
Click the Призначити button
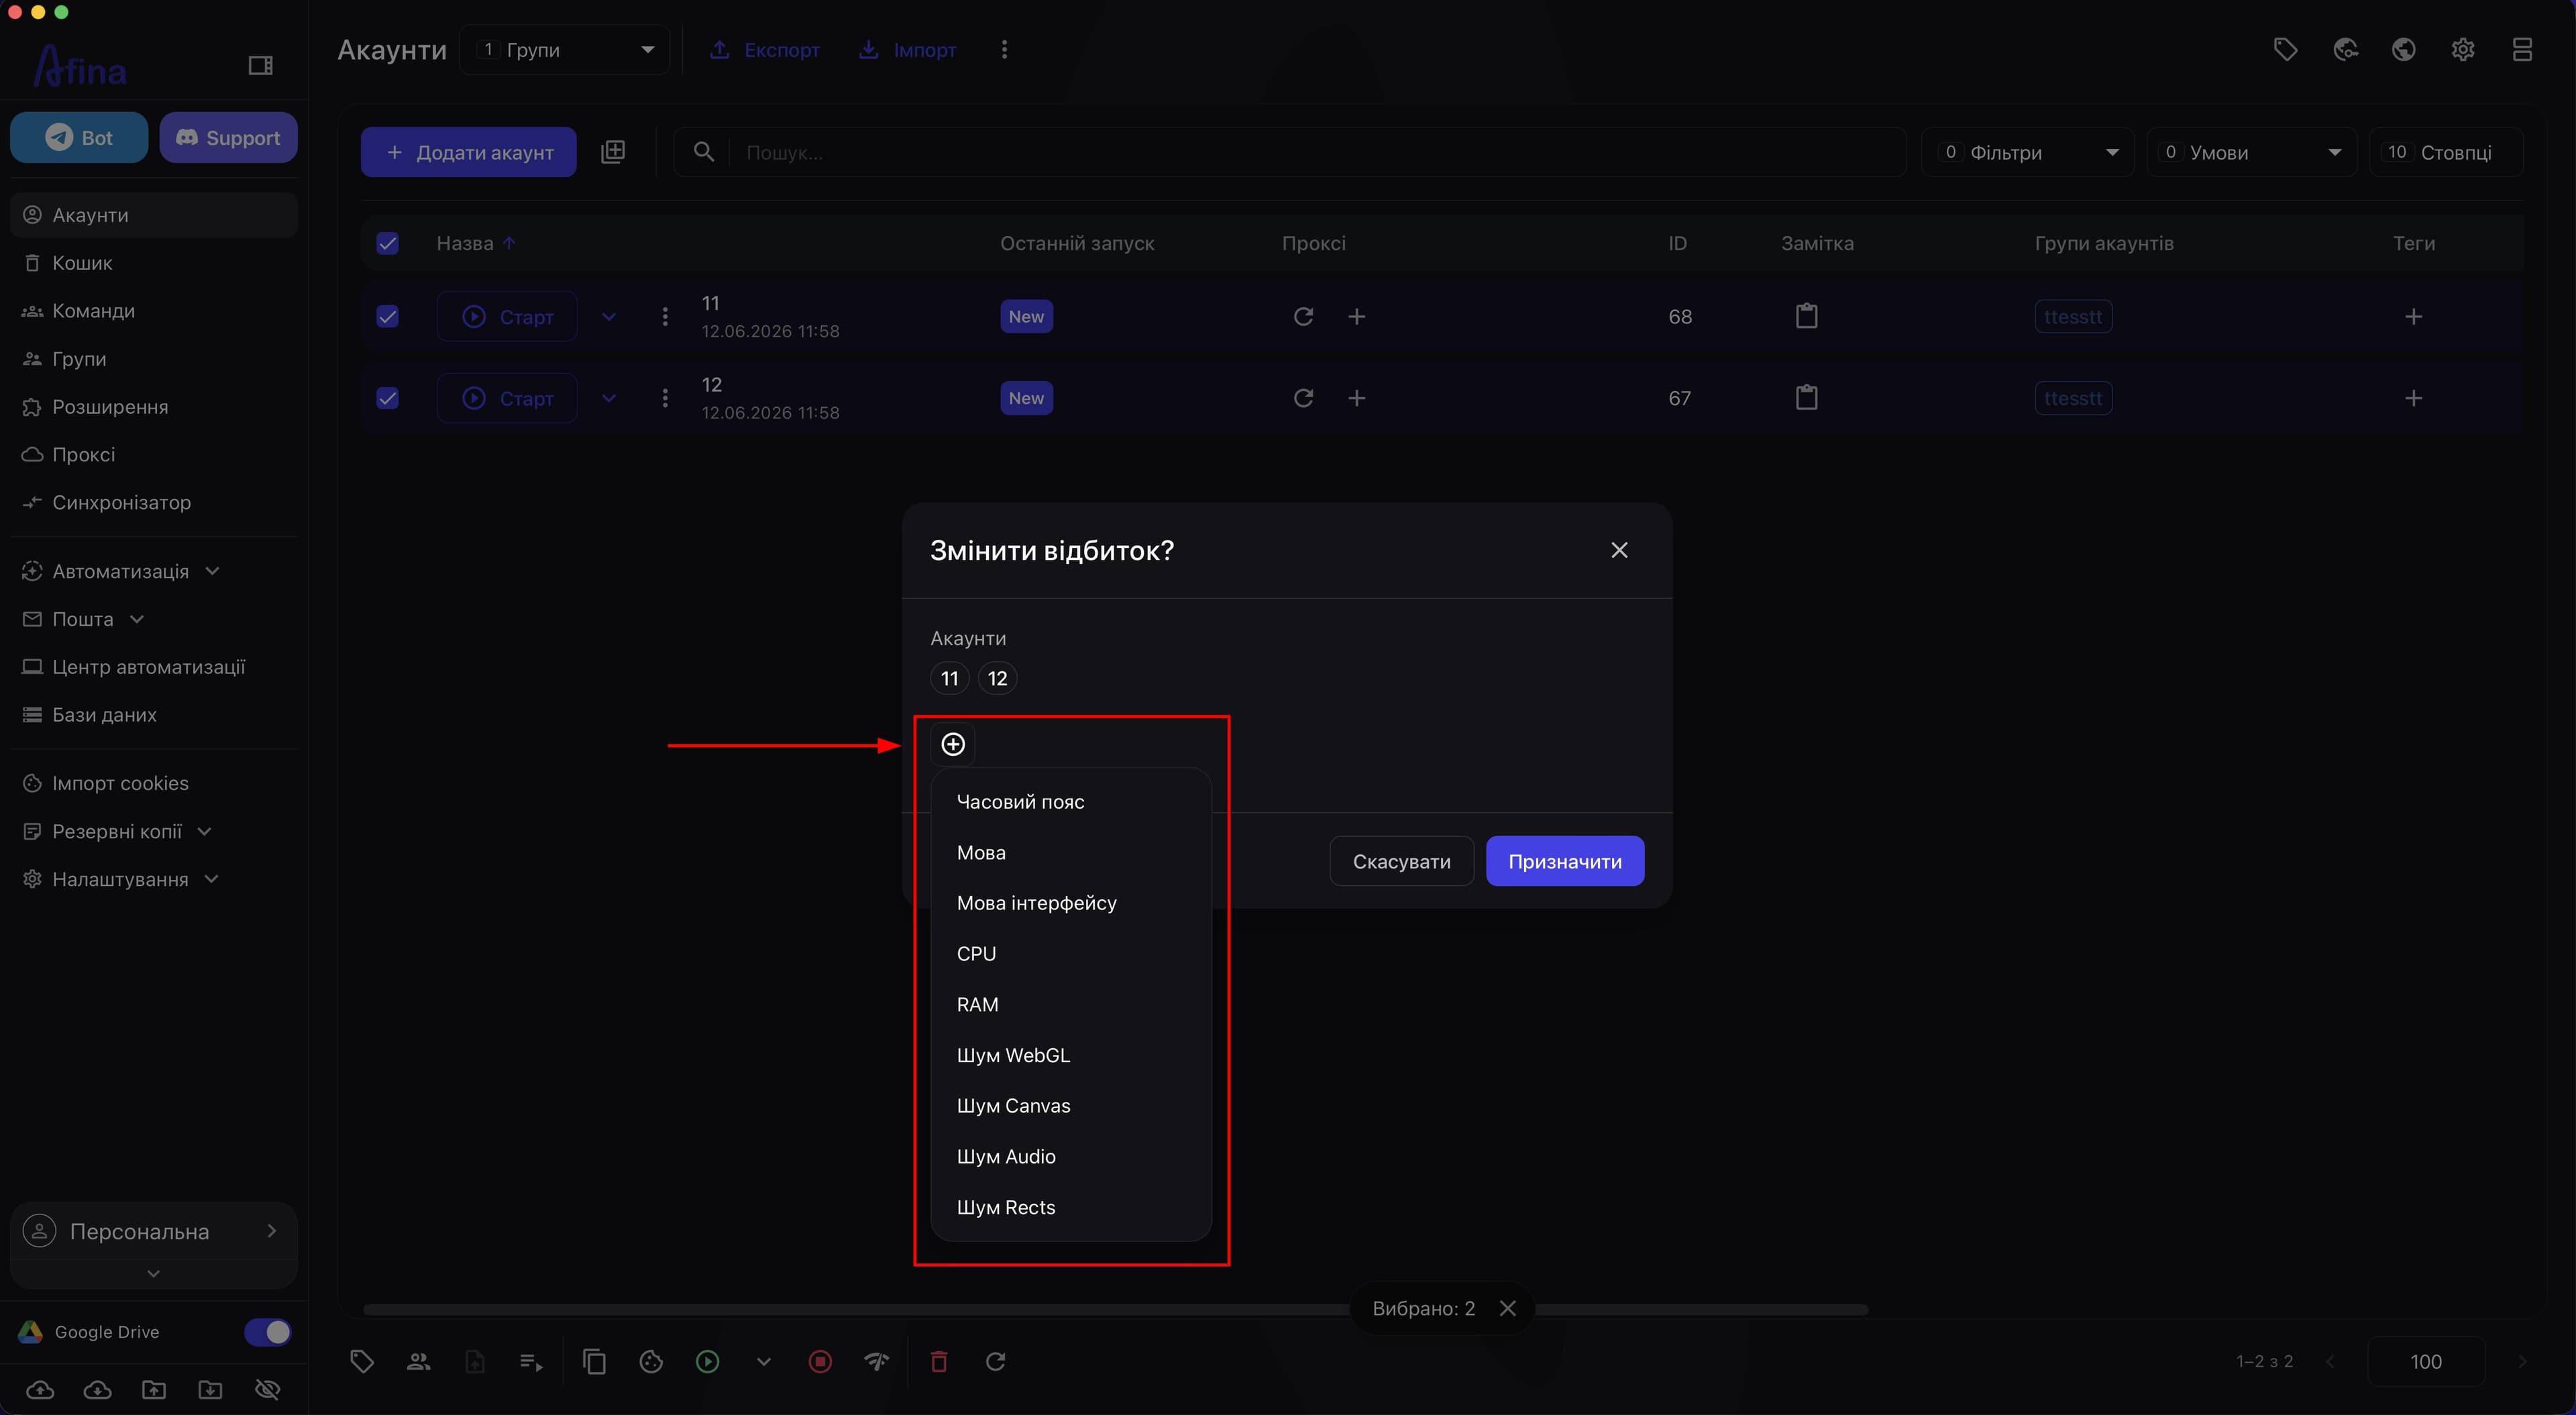pos(1564,861)
